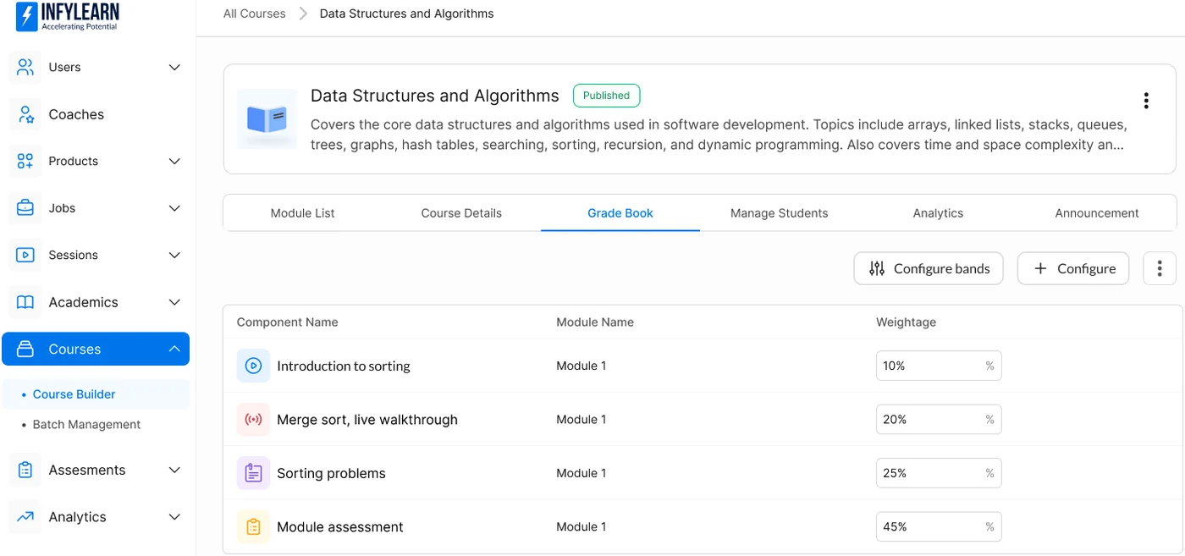Click the Jobs briefcase icon
Viewport: 1185px width, 556px height.
click(25, 208)
